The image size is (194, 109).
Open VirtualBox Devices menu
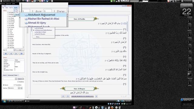[9, 4]
